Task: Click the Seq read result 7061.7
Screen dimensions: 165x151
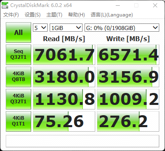Action: tap(64, 55)
